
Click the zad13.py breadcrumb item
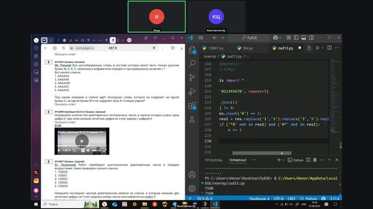tap(232, 56)
